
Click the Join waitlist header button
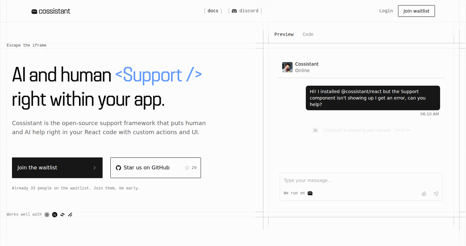[416, 11]
